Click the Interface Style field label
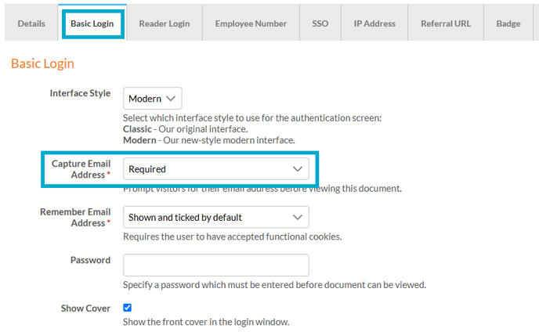 pyautogui.click(x=80, y=93)
